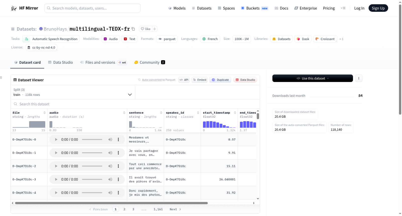Click the Log In link

(359, 8)
